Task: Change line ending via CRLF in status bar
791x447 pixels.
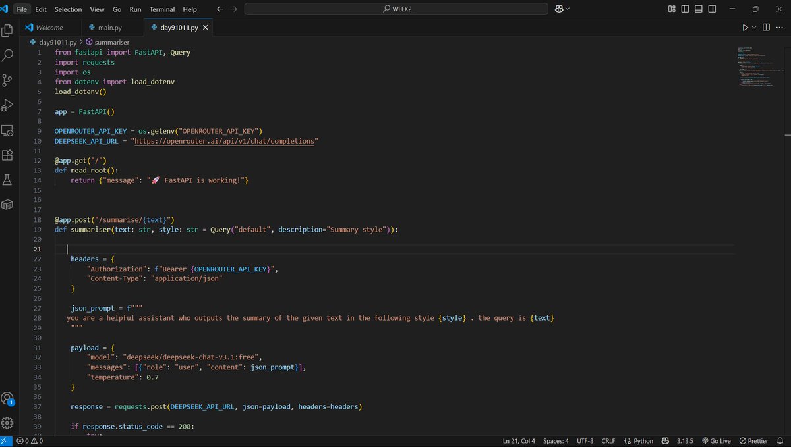Action: [608, 440]
